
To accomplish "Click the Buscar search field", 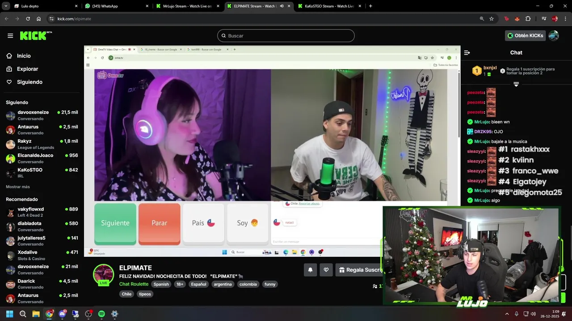I will tap(286, 36).
